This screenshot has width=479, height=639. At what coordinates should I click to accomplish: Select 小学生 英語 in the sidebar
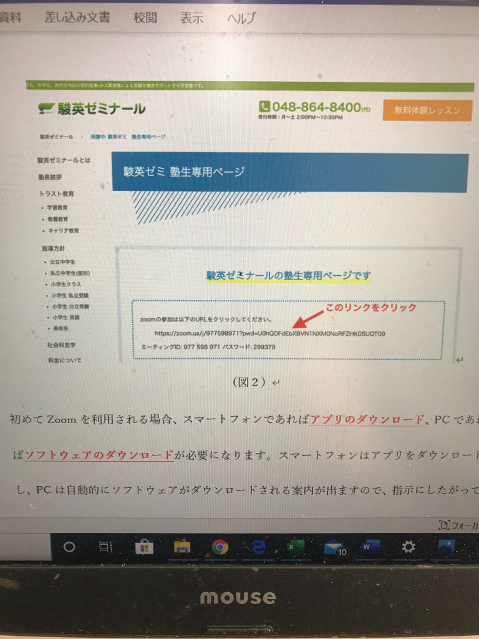pyautogui.click(x=66, y=318)
